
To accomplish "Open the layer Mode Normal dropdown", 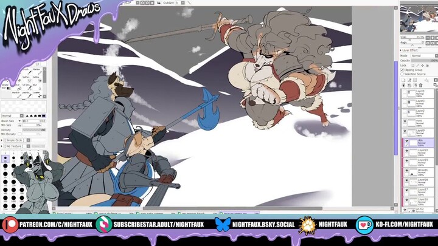I will (x=424, y=56).
